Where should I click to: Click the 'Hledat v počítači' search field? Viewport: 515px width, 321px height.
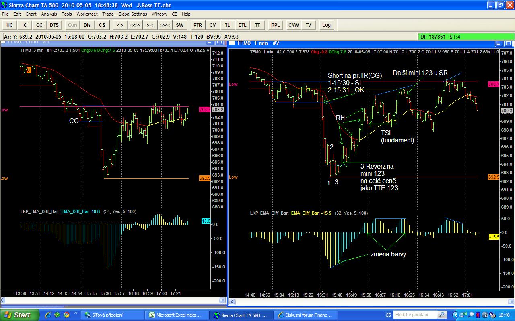click(416, 315)
